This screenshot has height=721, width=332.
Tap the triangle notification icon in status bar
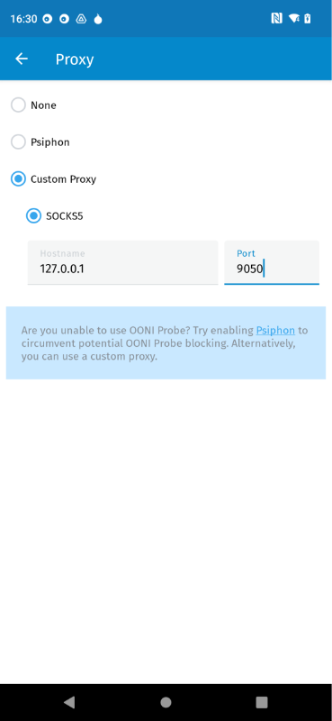[81, 19]
